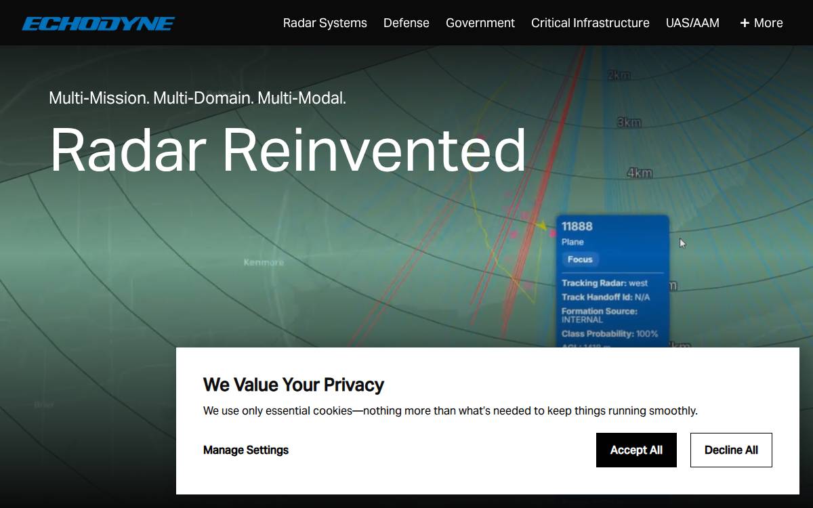Select the UAS/AAM nav item

(x=692, y=23)
